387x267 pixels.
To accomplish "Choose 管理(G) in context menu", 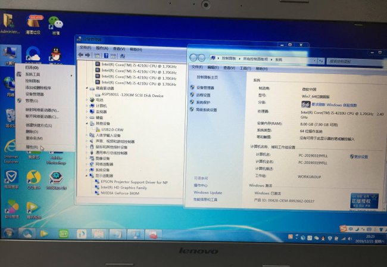I will click(x=32, y=101).
